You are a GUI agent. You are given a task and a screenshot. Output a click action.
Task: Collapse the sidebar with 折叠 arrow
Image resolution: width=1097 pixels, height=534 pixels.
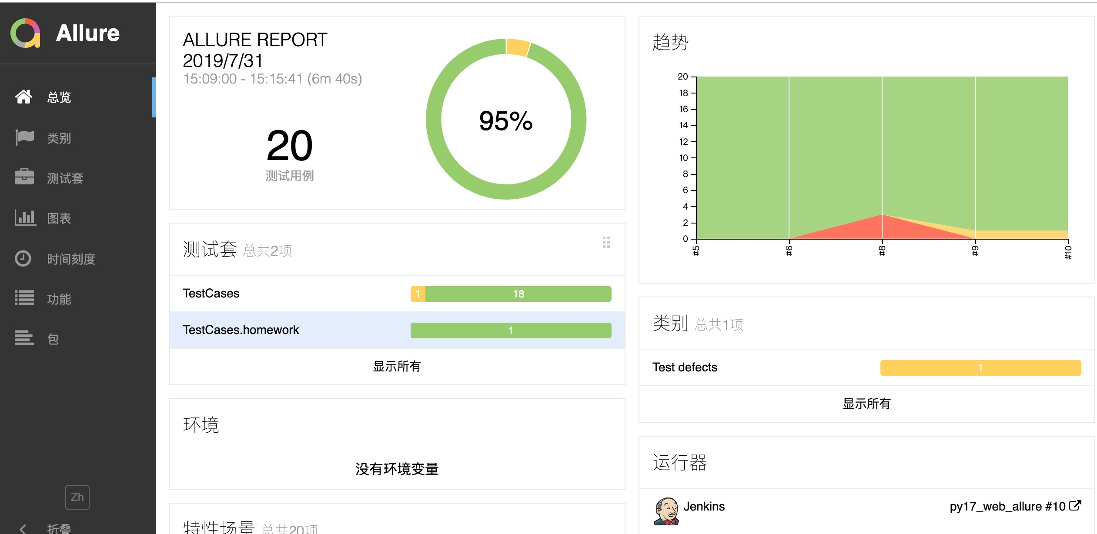[x=23, y=528]
